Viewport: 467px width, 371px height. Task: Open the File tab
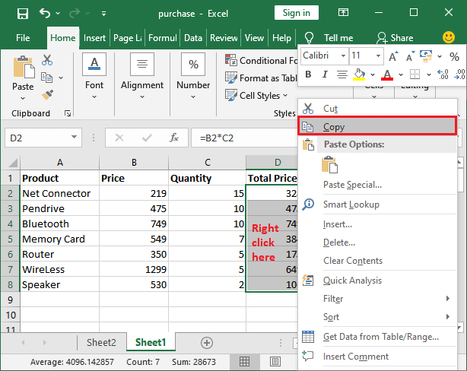pyautogui.click(x=23, y=38)
